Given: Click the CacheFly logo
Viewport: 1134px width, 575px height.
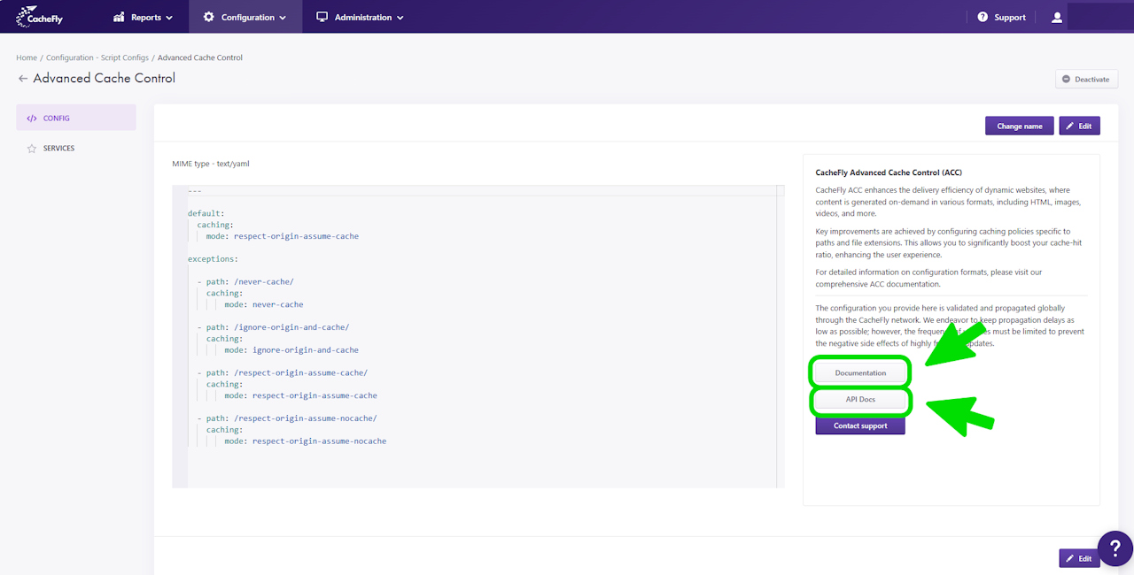Looking at the screenshot, I should 40,17.
